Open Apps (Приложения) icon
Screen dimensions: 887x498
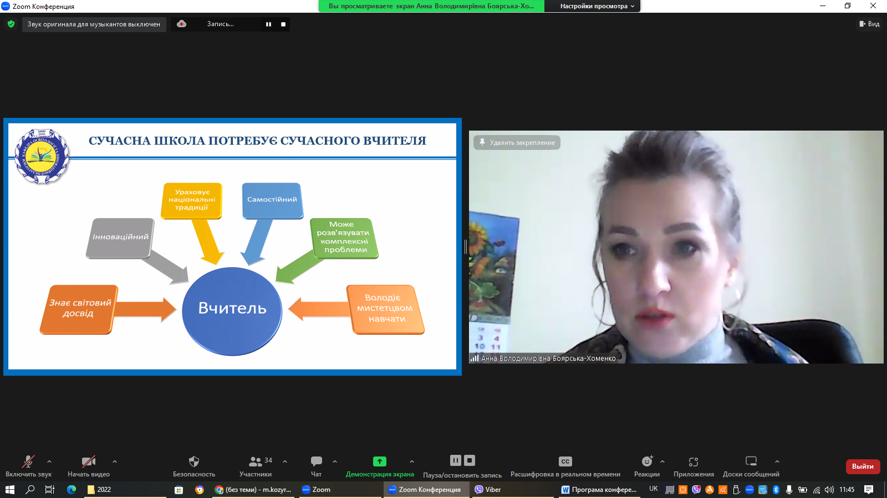tap(694, 461)
